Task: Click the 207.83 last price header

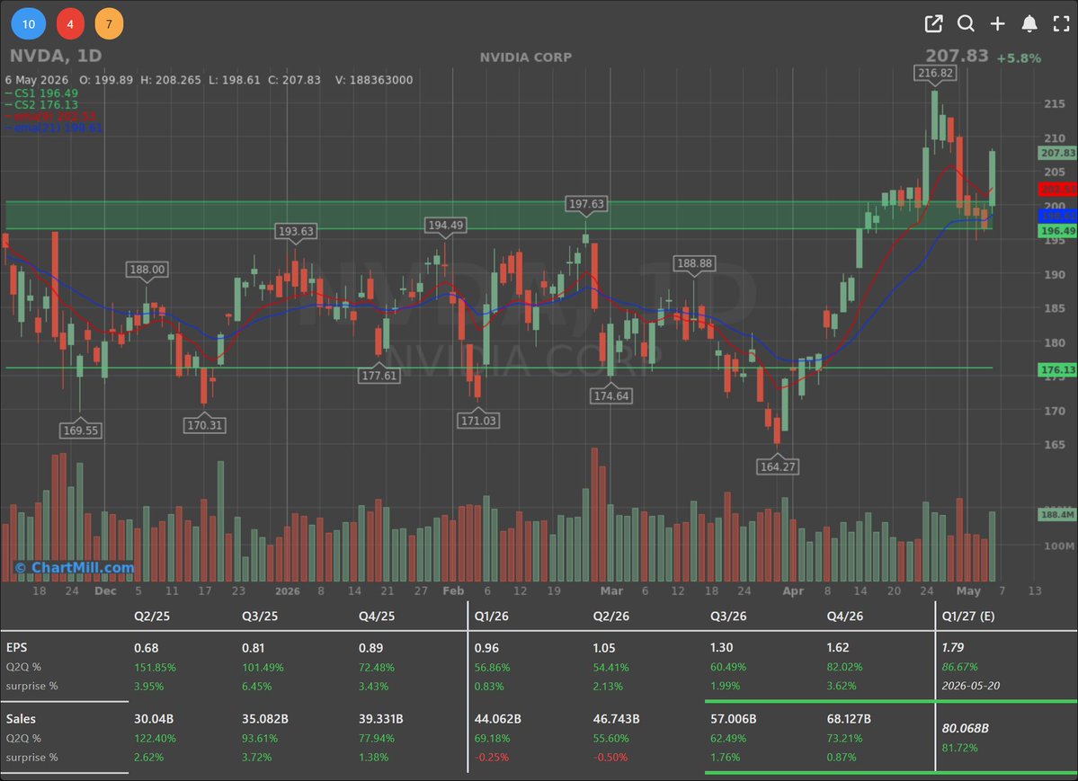Action: pyautogui.click(x=957, y=56)
